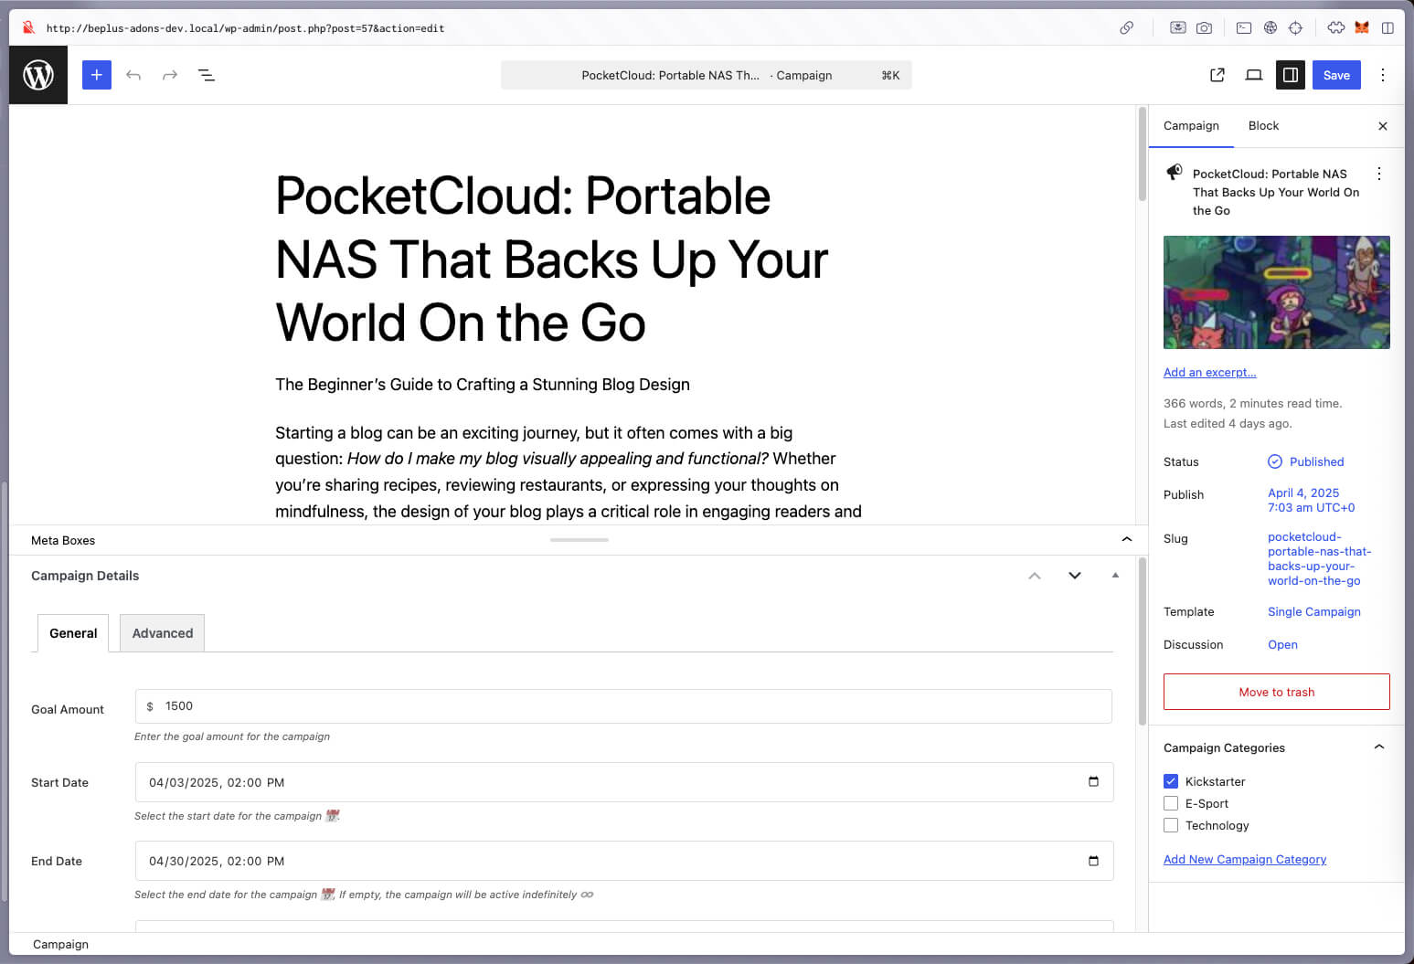1414x964 pixels.
Task: Open the block inserter plus button
Action: [97, 75]
